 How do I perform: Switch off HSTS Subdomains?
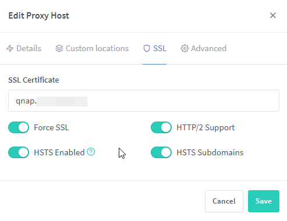point(161,152)
